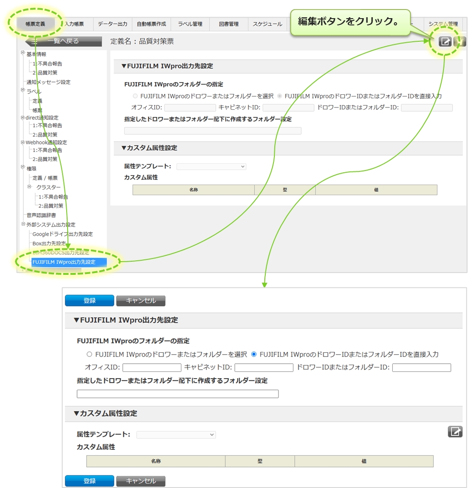Select 2:品質対策 under クラスター
Image resolution: width=468 pixels, height=488 pixels.
tap(51, 206)
